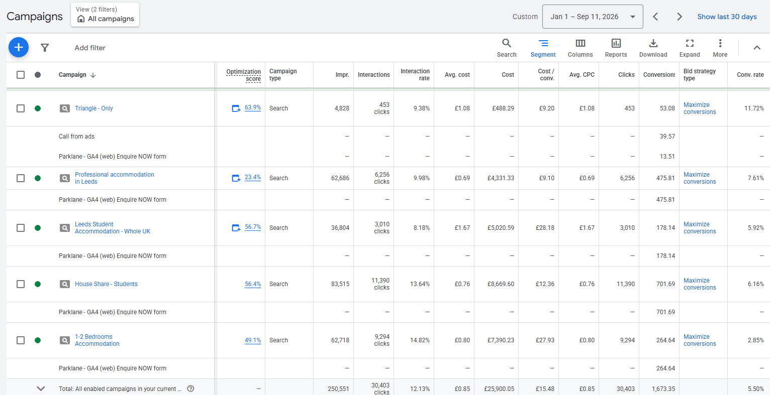Open the View (2 filters) All campaigns selector

[105, 15]
